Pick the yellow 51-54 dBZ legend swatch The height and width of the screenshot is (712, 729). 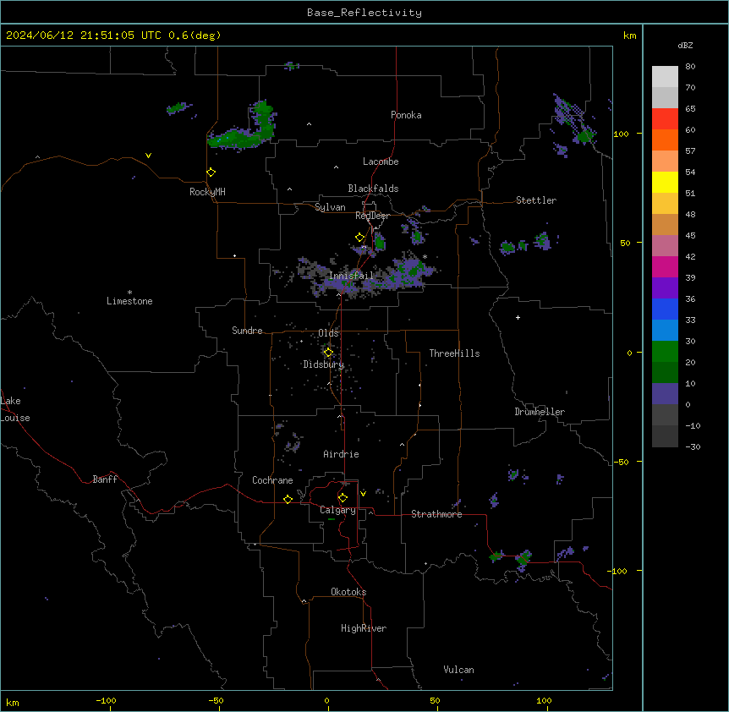(665, 182)
